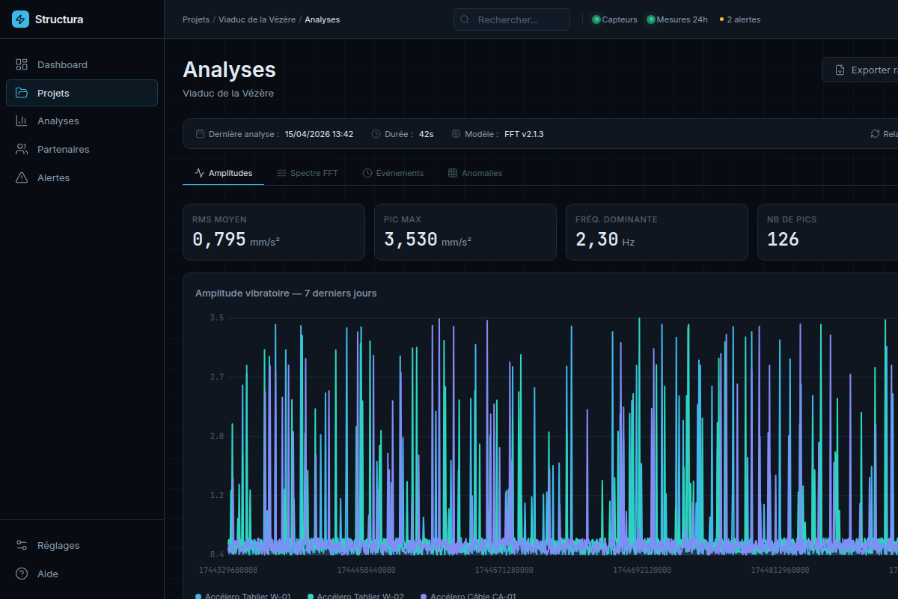Image resolution: width=898 pixels, height=599 pixels.
Task: Click the x-axis label 1744692120000
Action: (642, 570)
